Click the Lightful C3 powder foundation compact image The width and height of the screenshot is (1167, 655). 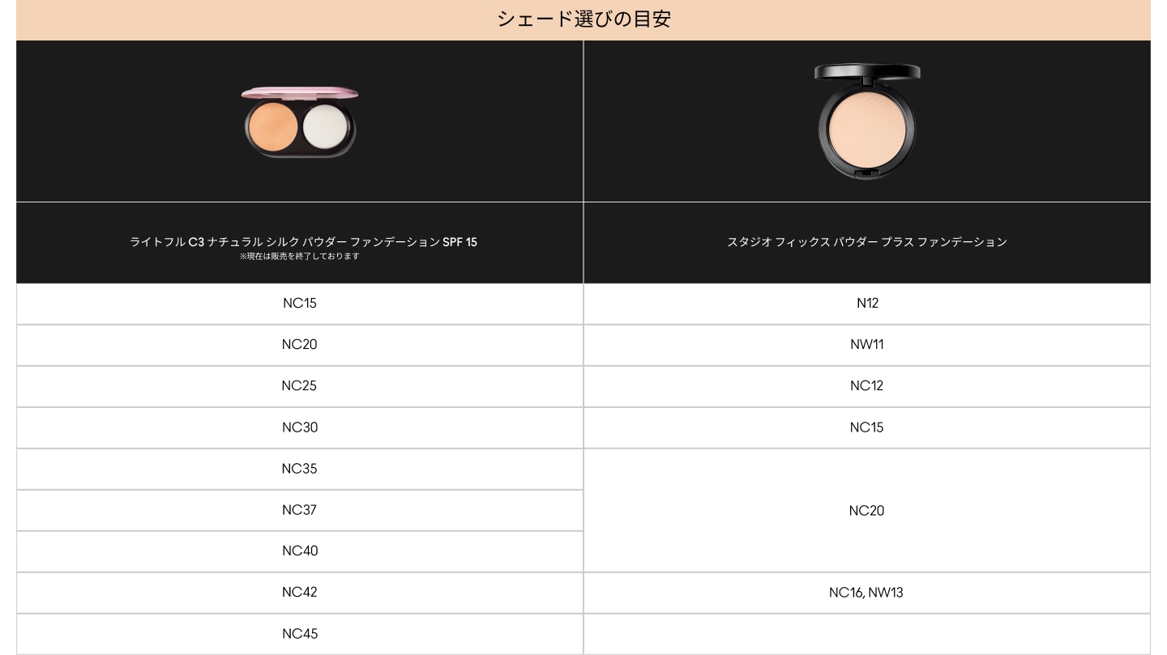point(300,122)
